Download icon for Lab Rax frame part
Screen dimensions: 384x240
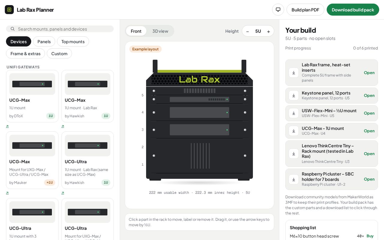(294, 73)
